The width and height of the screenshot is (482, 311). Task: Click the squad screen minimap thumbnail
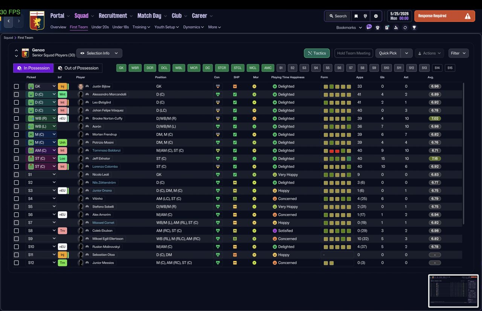pyautogui.click(x=453, y=291)
